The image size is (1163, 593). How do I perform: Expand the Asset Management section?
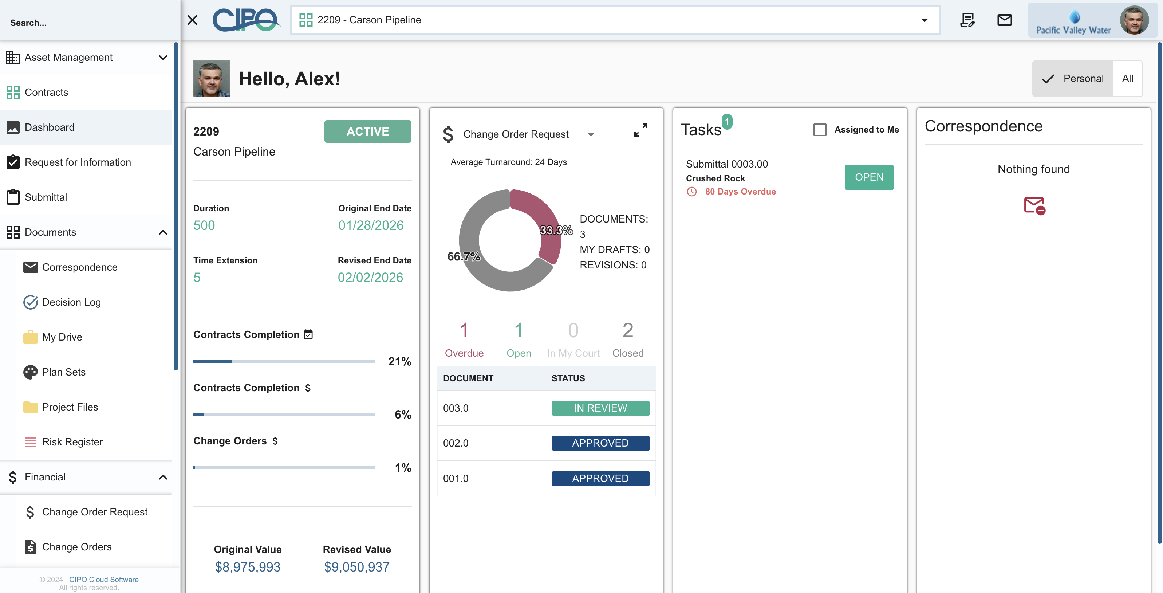coord(163,57)
